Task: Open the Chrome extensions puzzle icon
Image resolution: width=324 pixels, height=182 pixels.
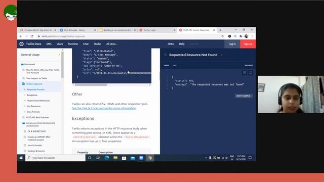Action: [241, 36]
